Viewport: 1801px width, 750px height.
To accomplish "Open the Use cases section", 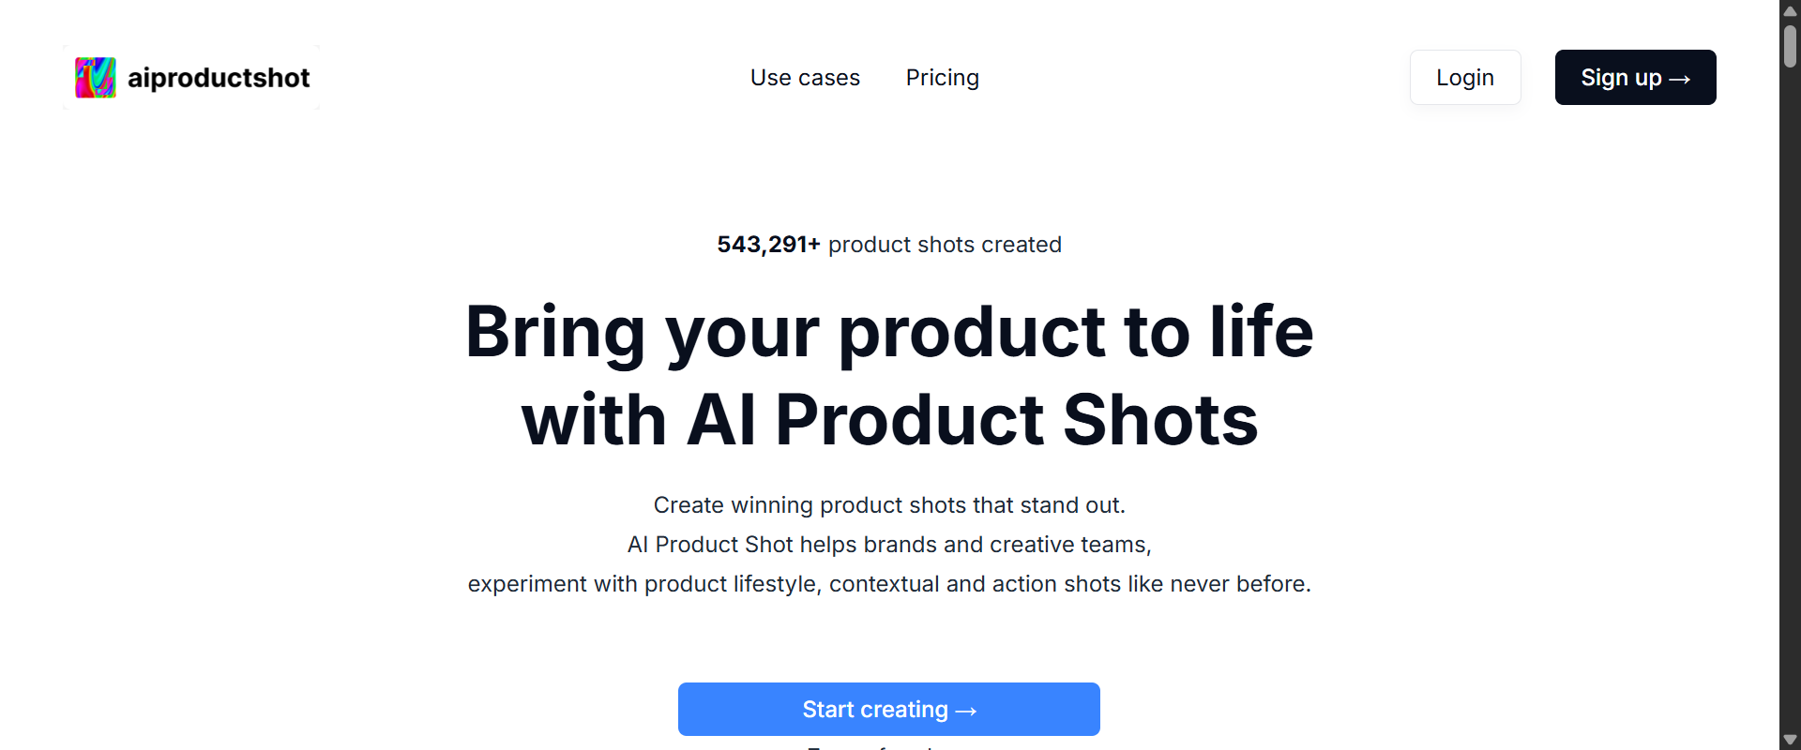I will point(805,78).
